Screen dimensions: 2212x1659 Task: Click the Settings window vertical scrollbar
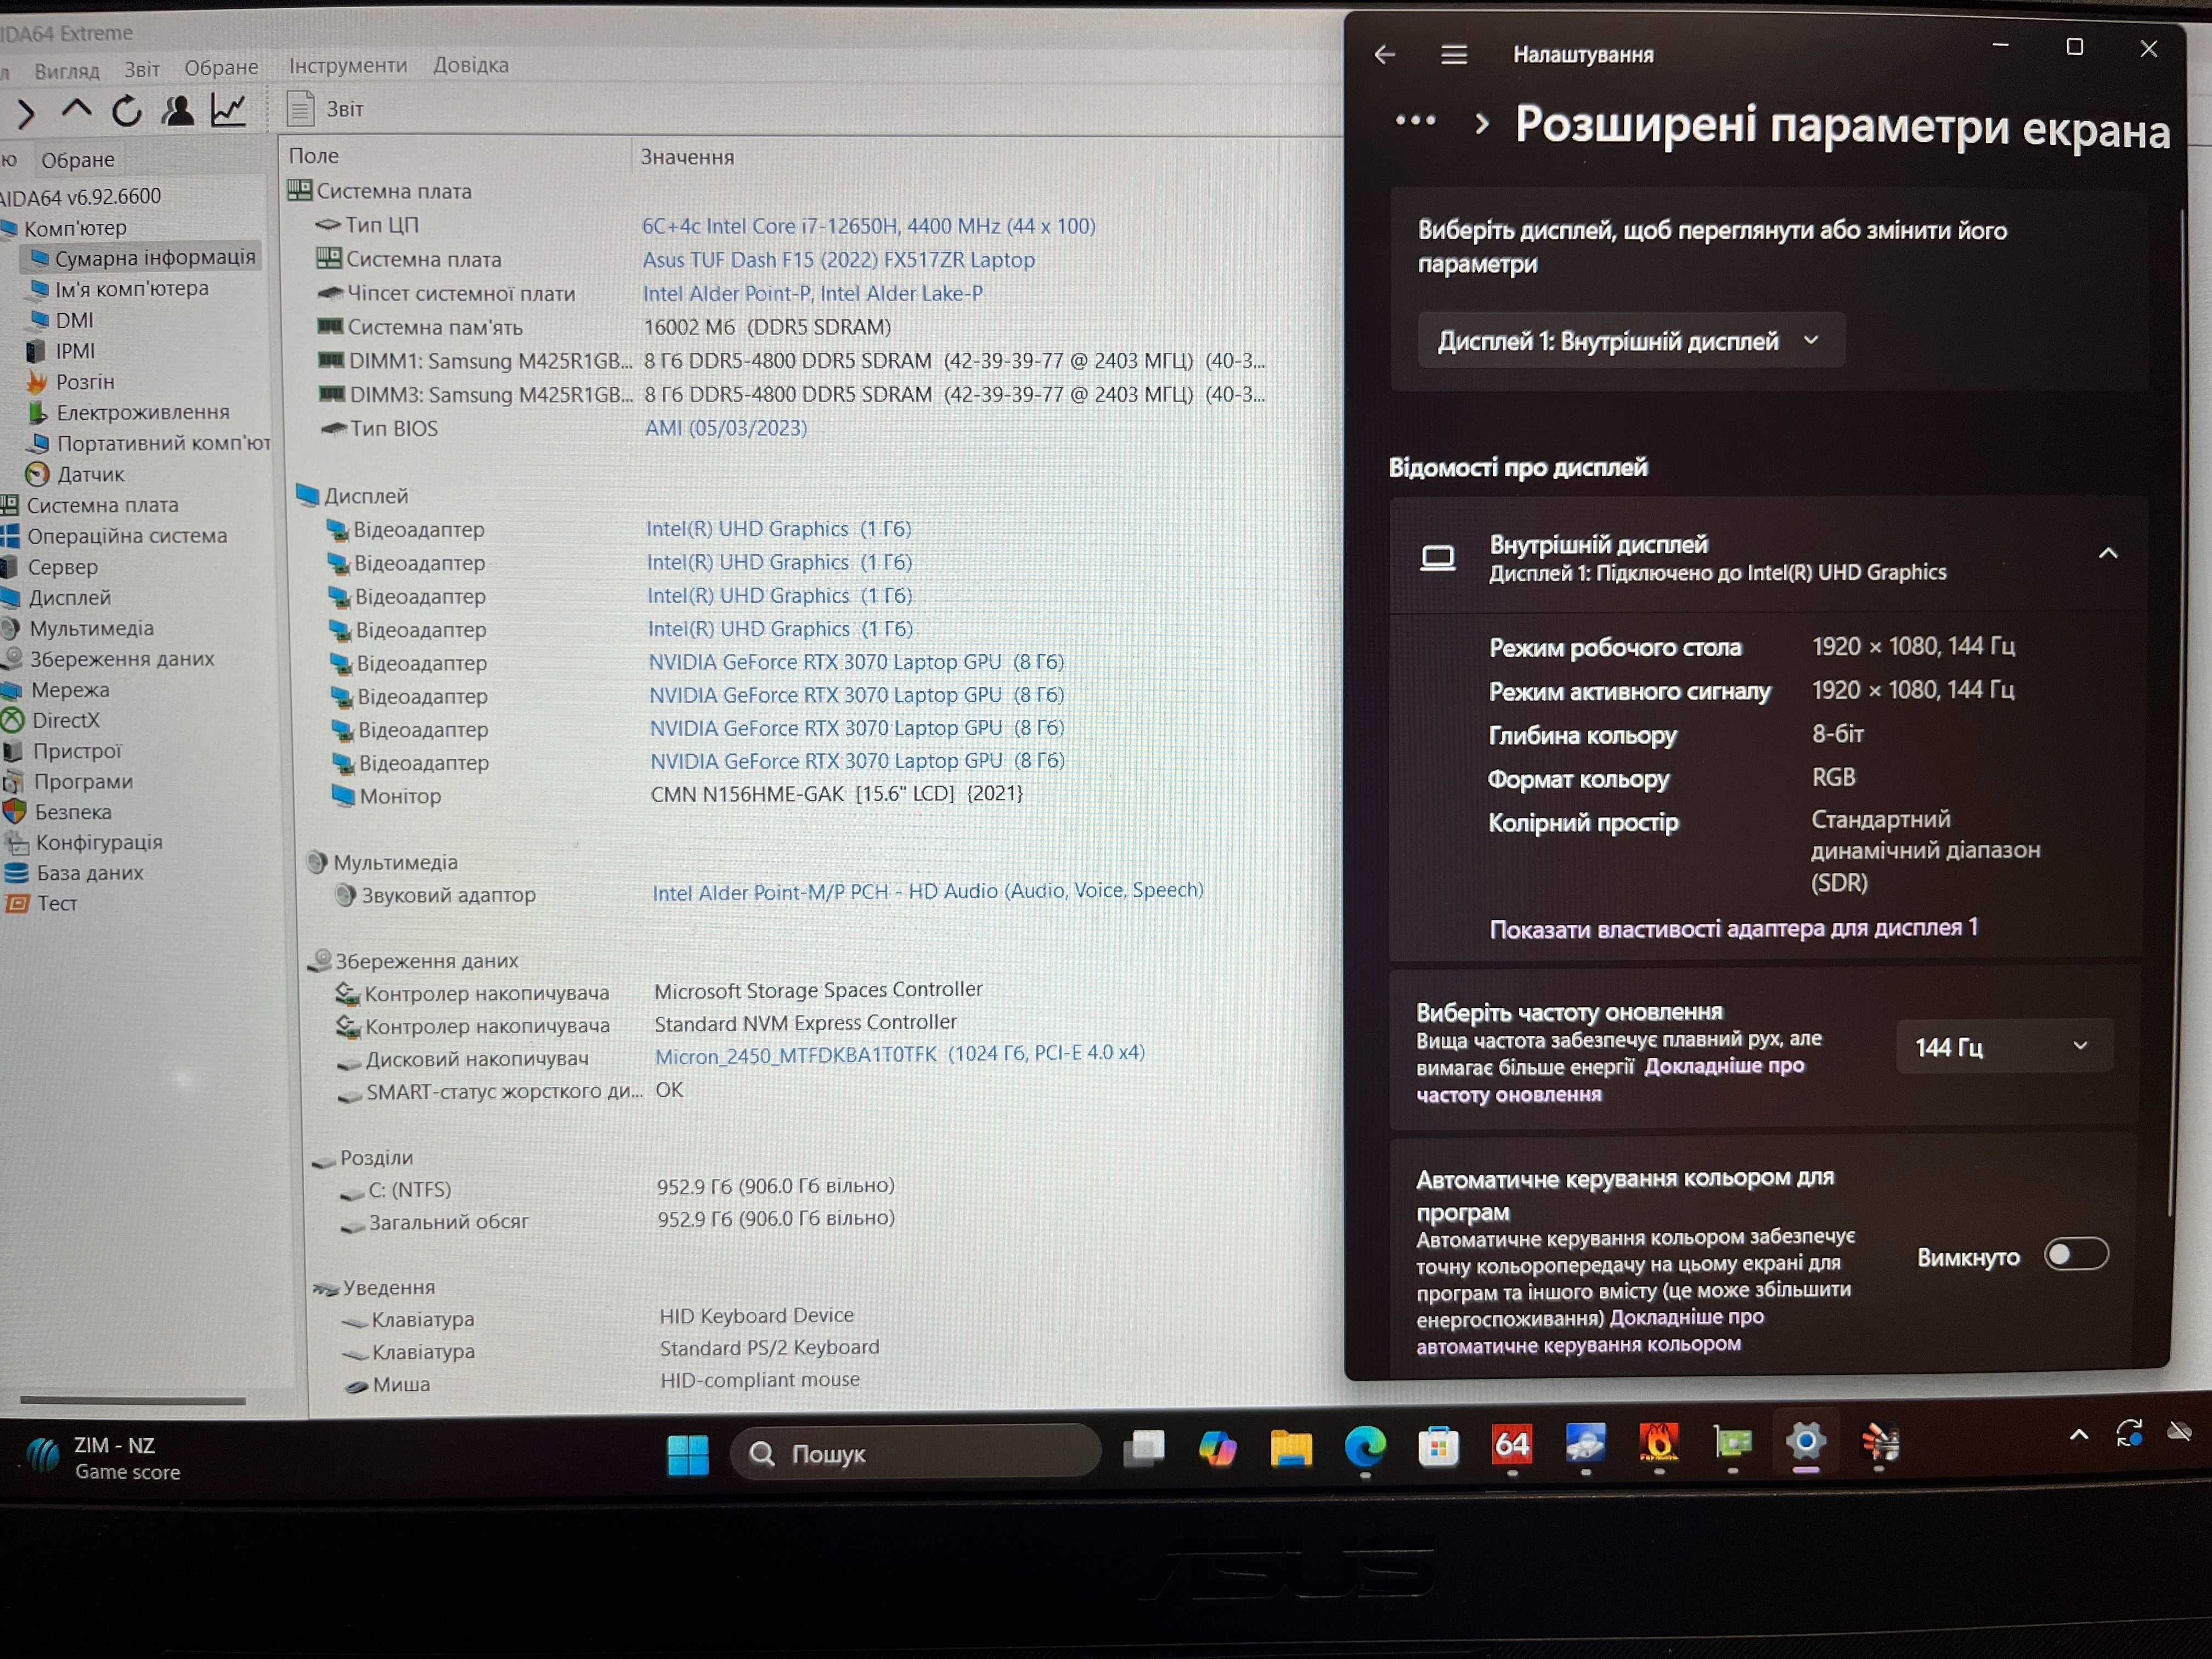click(x=2176, y=712)
